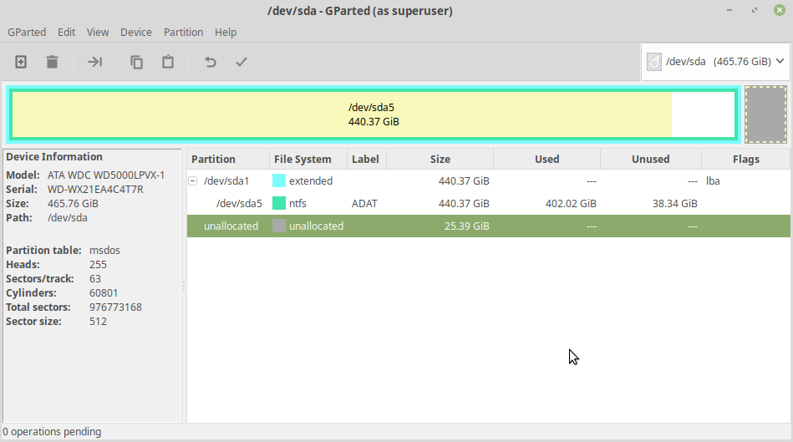Click the 402.02 GiB used value
Screen dimensions: 793x442
571,203
